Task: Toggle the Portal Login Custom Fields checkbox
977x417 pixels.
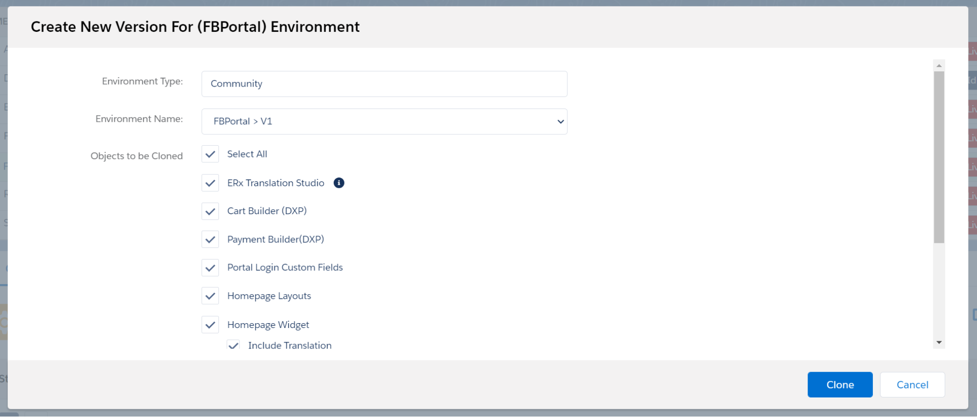Action: (210, 268)
